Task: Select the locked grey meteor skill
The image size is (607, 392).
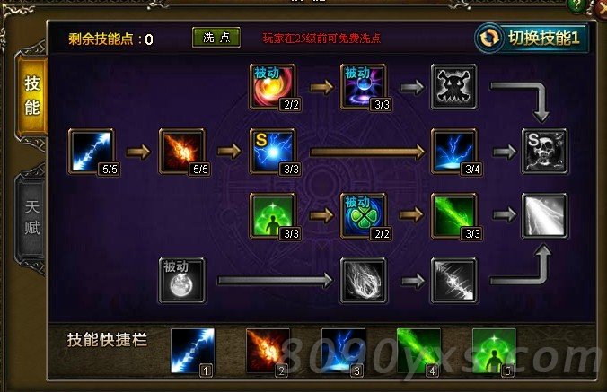Action: click(x=363, y=281)
